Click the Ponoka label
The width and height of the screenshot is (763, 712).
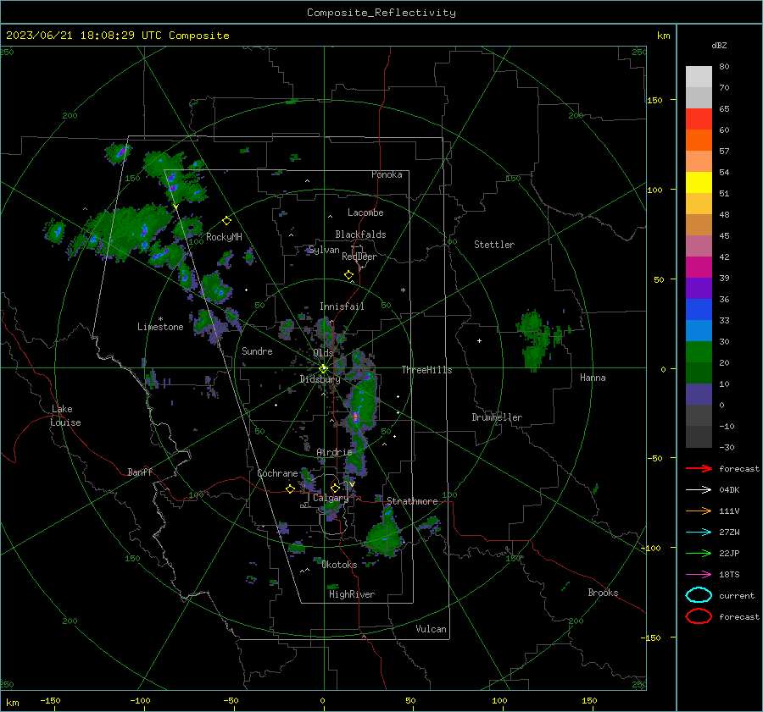coord(387,174)
